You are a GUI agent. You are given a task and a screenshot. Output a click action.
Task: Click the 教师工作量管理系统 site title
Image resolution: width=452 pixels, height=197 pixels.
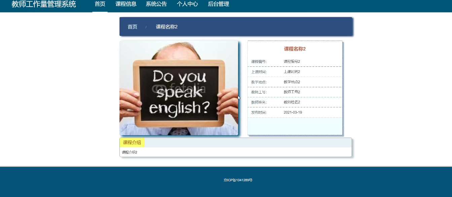(x=44, y=4)
